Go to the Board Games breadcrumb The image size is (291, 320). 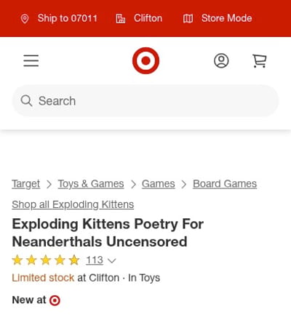[225, 184]
